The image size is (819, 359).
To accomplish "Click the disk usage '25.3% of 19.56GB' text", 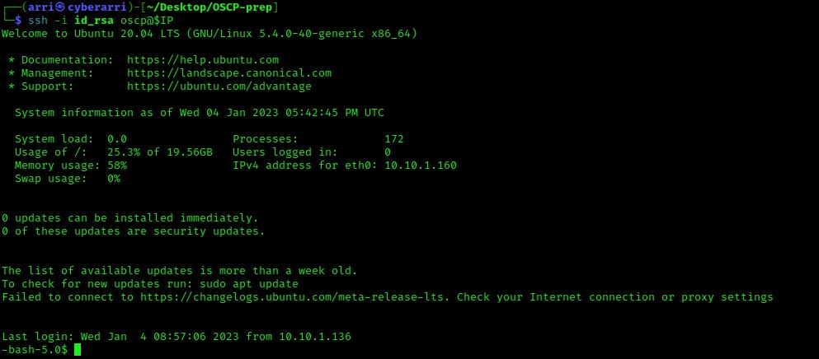I will click(x=160, y=152).
